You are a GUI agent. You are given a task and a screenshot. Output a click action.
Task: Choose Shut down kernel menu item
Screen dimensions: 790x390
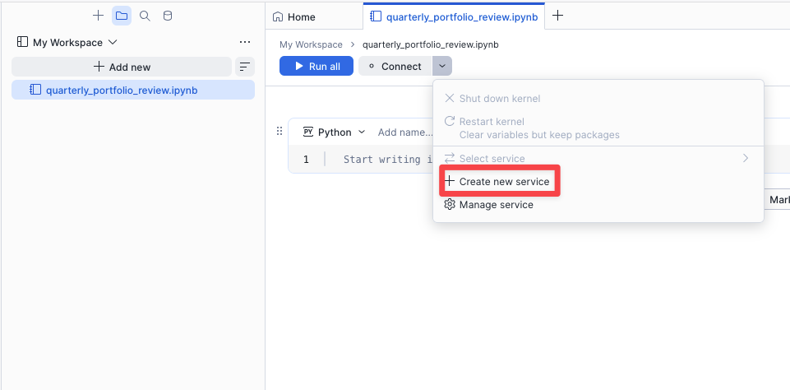tap(598, 99)
